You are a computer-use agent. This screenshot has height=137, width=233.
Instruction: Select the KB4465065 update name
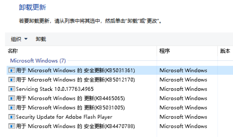click(x=70, y=98)
